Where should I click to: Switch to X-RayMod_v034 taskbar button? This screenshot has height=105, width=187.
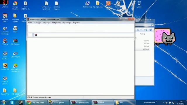(x=81, y=102)
